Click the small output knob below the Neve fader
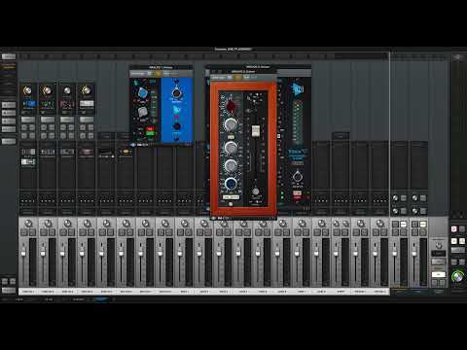467x350 pixels. click(x=256, y=192)
